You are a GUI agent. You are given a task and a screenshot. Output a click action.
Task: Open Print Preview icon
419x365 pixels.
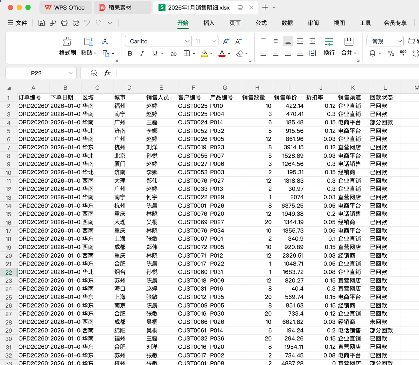(x=76, y=23)
